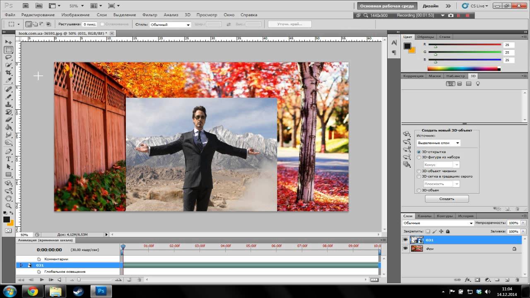The image size is (530, 298).
Task: Select the Quick Selection tool
Action: point(8,65)
